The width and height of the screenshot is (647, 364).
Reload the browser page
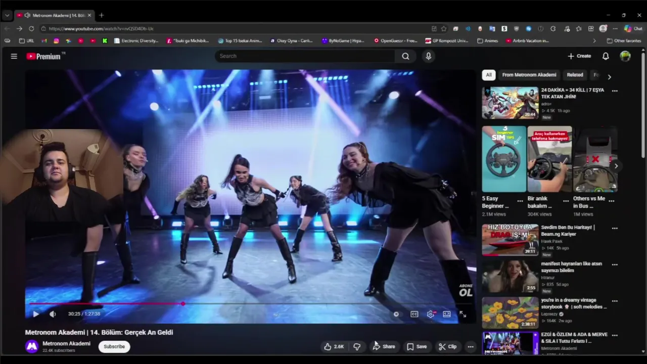pos(31,29)
